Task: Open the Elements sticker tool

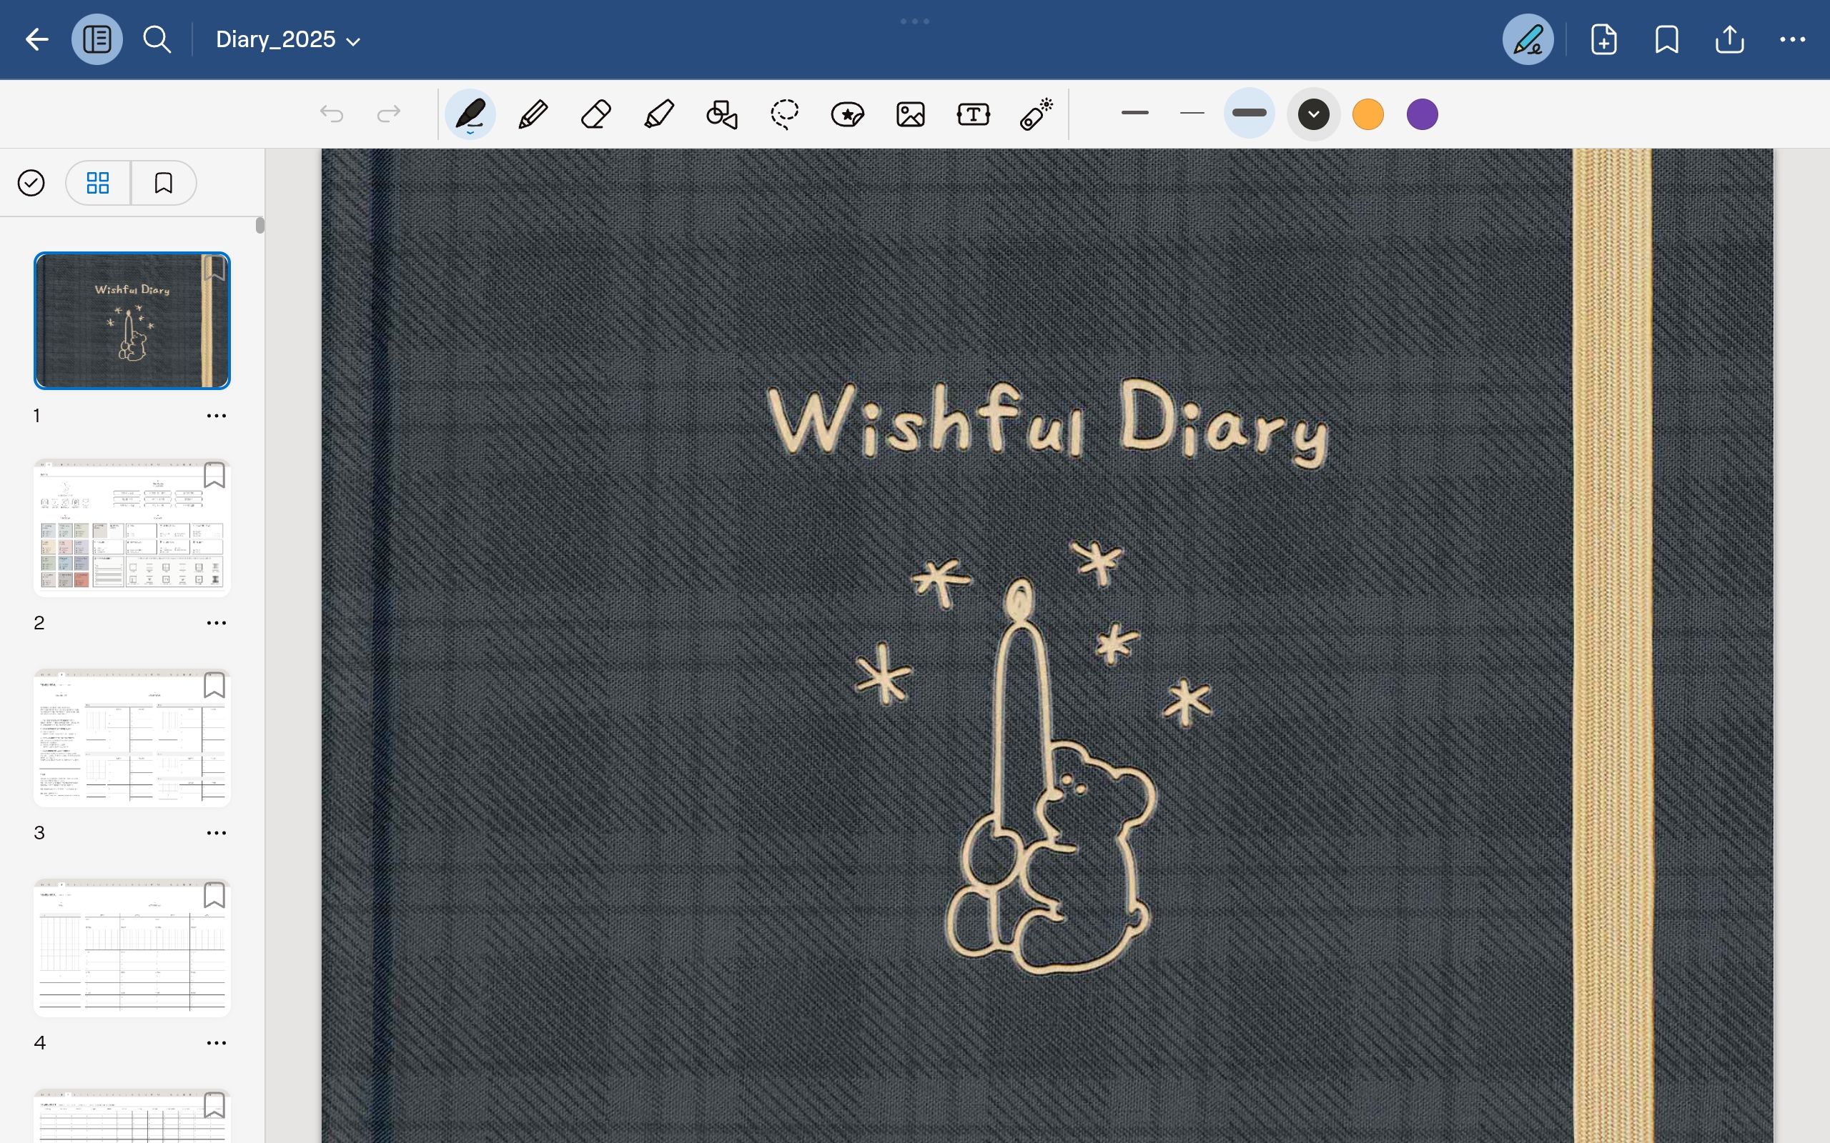Action: [x=847, y=115]
